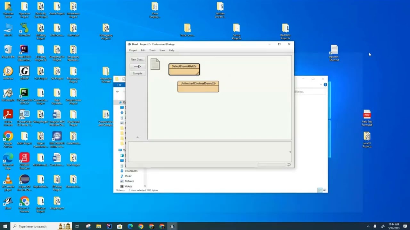
Task: Open the Field Trip Form.pdf file
Action: [367, 118]
